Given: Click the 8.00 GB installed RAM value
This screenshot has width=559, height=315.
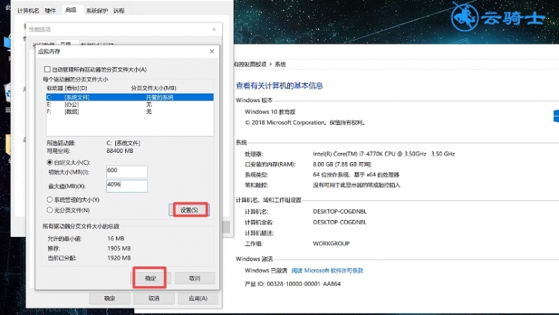Looking at the screenshot, I should [342, 164].
